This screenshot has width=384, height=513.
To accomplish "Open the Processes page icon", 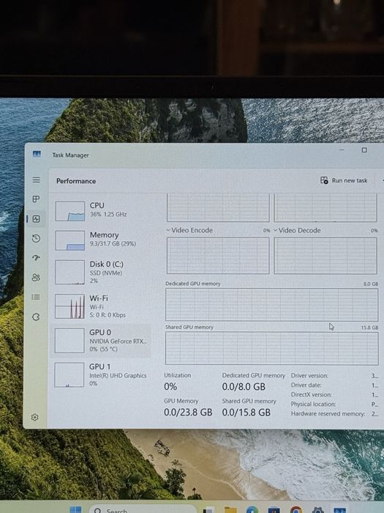I will 37,199.
